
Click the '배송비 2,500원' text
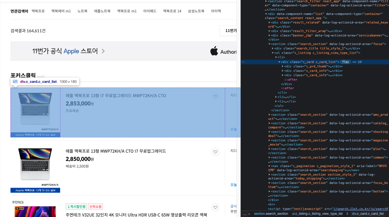click(77, 166)
